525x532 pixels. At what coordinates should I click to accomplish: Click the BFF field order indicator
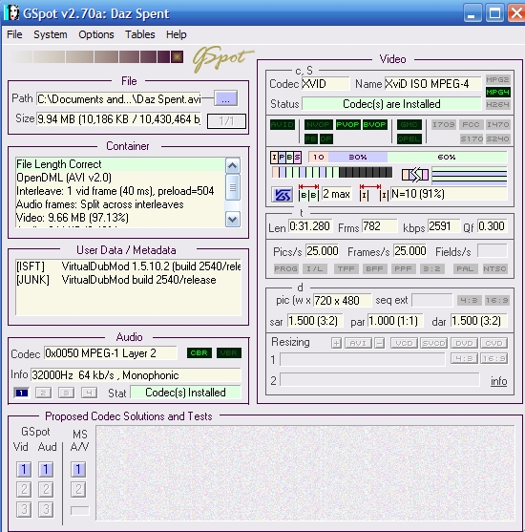pyautogui.click(x=374, y=268)
